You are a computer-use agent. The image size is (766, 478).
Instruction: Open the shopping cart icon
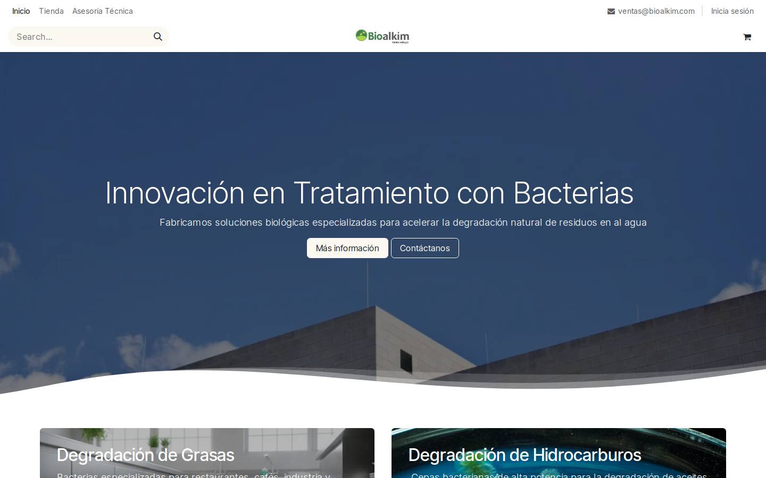coord(747,37)
